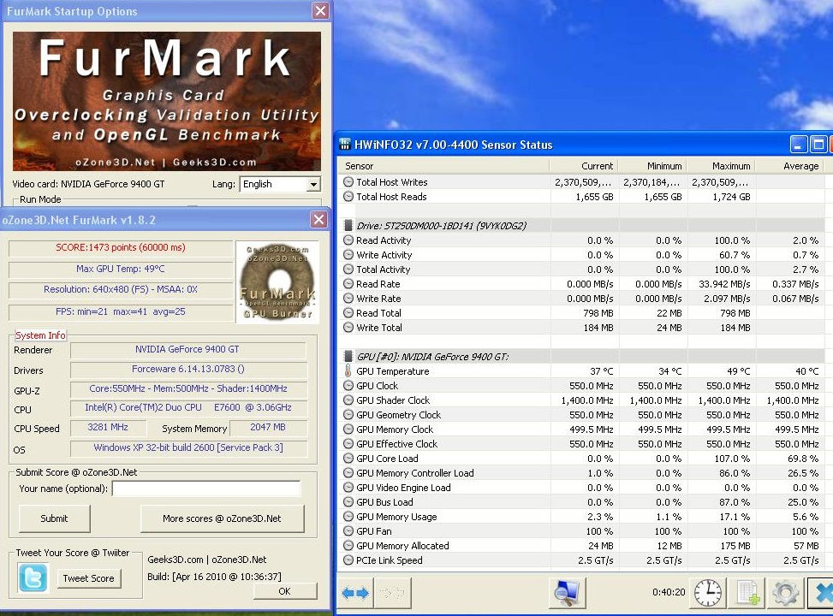Click the sensor icon beside Total Host Reads
The width and height of the screenshot is (833, 616).
coord(348,197)
